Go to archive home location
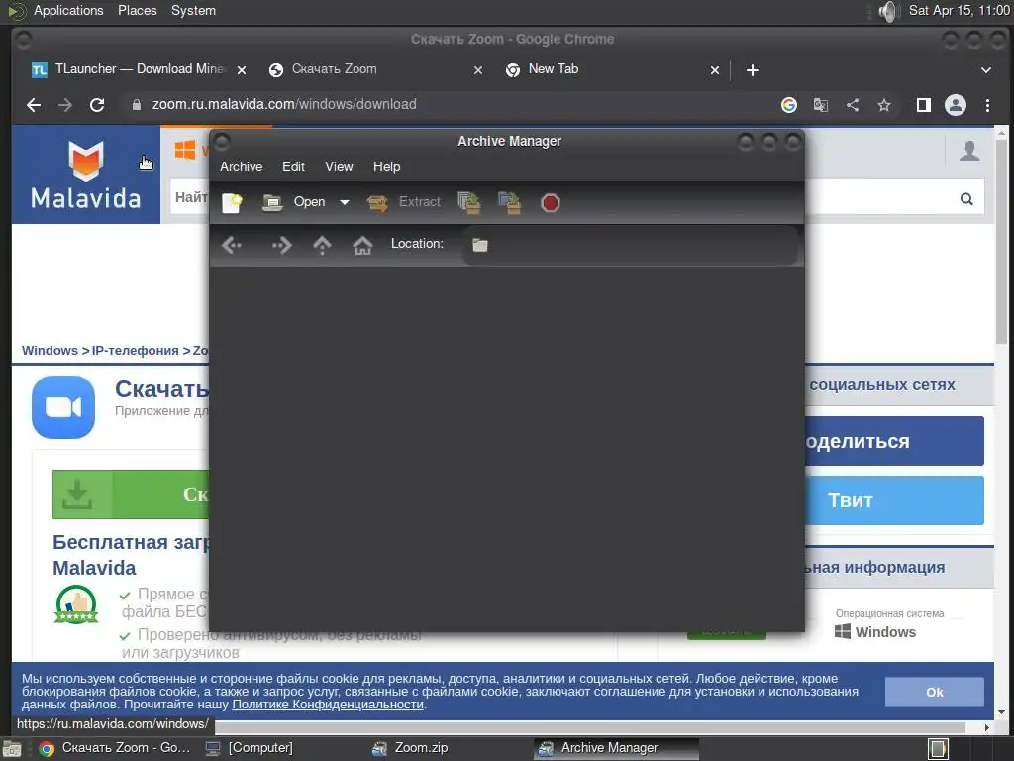This screenshot has height=761, width=1014. (x=362, y=245)
